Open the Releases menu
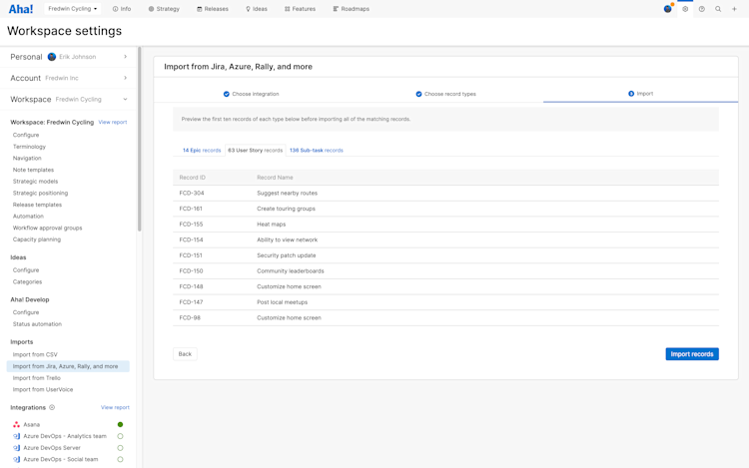749x468 pixels. point(213,9)
